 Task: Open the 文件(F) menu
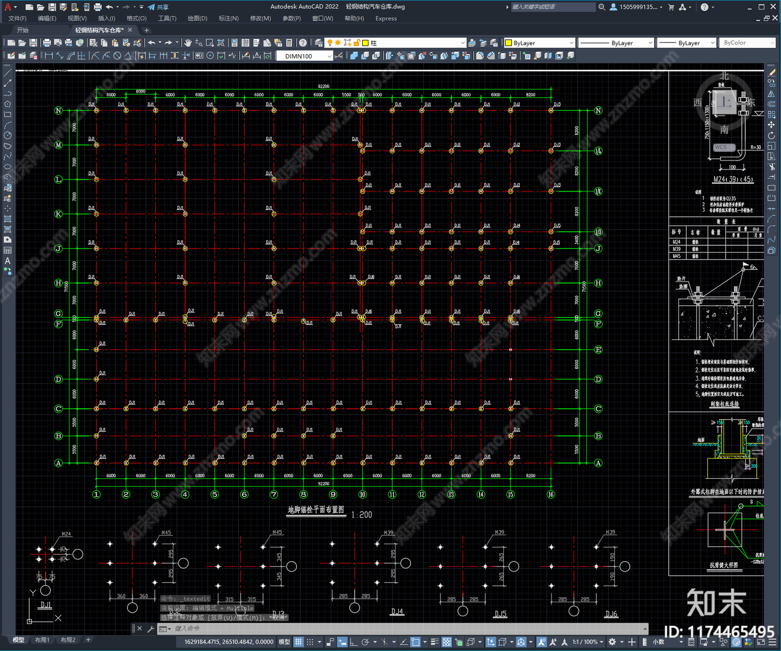[x=18, y=19]
